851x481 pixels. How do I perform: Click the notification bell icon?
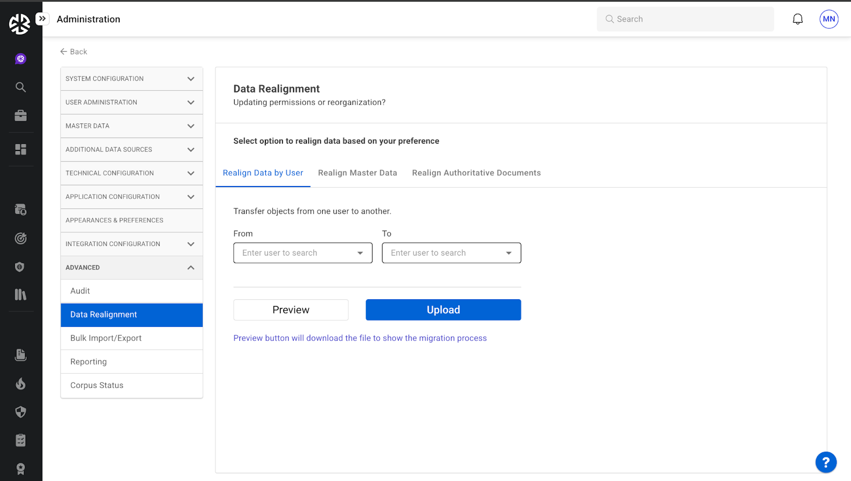797,19
